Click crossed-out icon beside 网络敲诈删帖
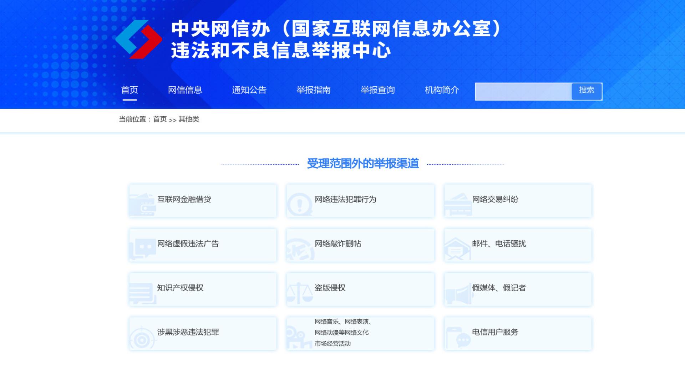Viewport: 685px width, 375px height. click(x=300, y=249)
